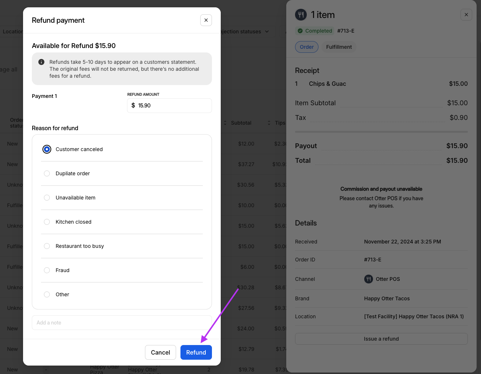Screen dimensions: 481x374
Task: Click the green Completed checkmark icon
Action: click(x=300, y=31)
